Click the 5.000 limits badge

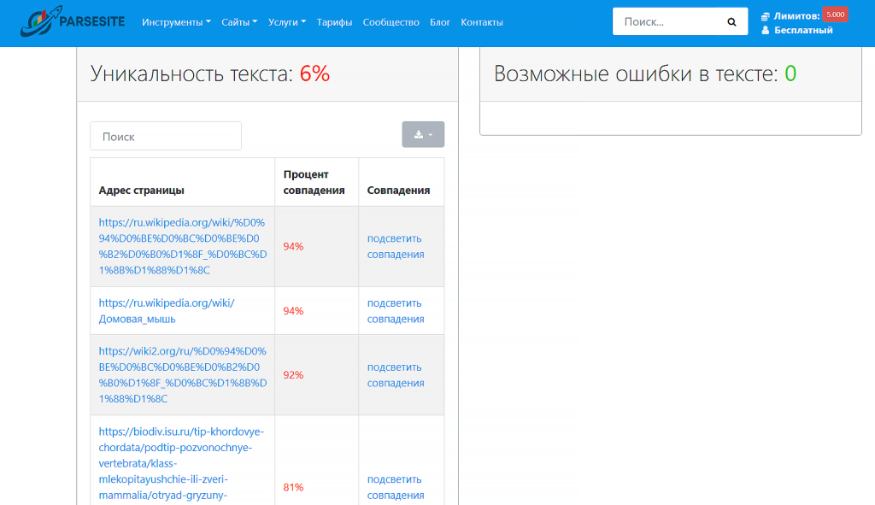[x=836, y=15]
